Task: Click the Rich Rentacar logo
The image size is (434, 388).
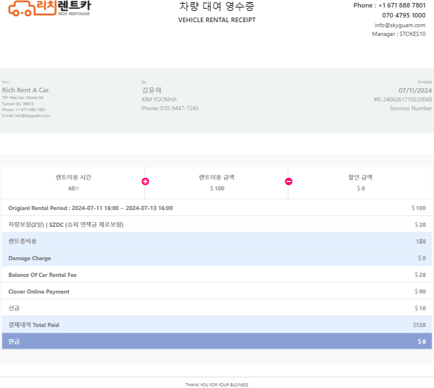Action: pos(50,8)
